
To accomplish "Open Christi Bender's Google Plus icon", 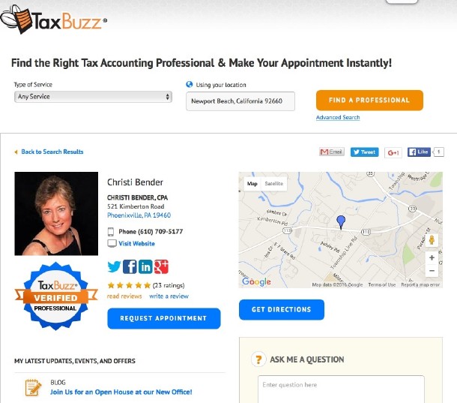I will click(x=161, y=266).
